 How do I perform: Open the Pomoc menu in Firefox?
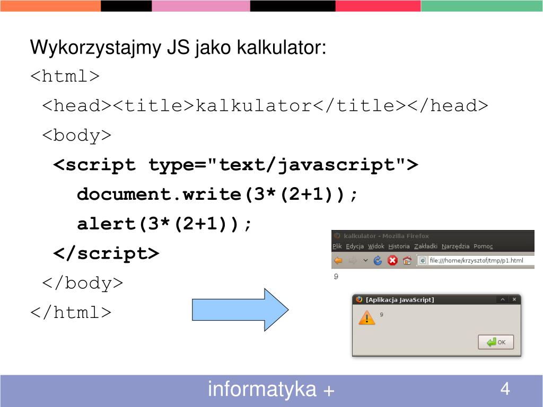483,246
